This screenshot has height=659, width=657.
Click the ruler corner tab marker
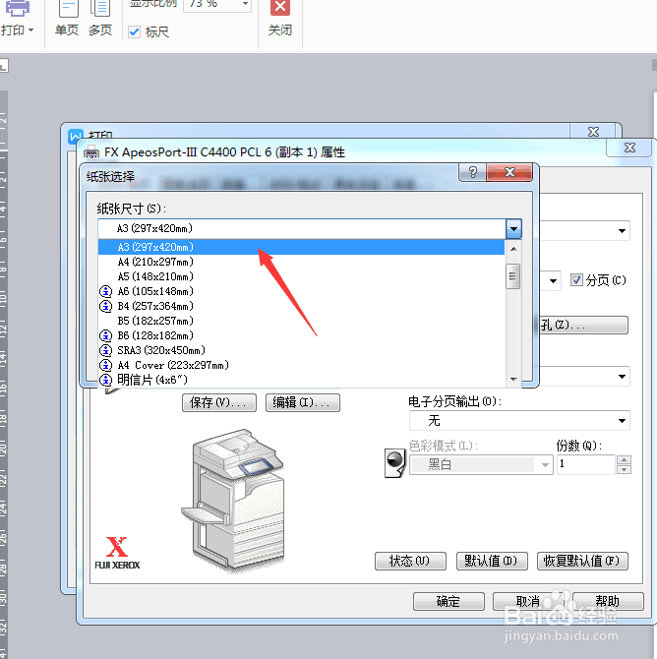click(3, 66)
